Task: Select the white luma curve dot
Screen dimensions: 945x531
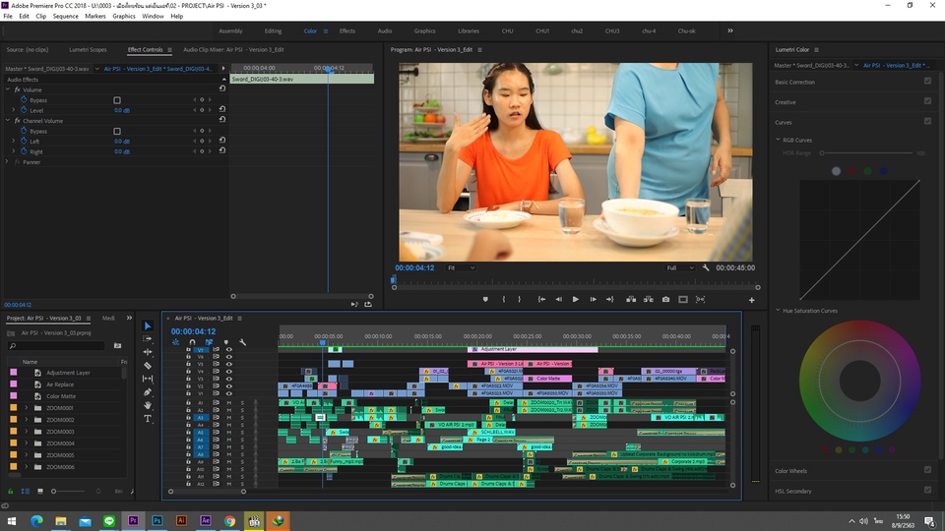Action: (x=836, y=171)
